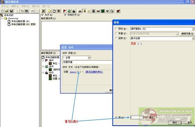Select the 函数 radio button
Image resolution: width=195 pixels, height=127 pixels.
coord(117,38)
